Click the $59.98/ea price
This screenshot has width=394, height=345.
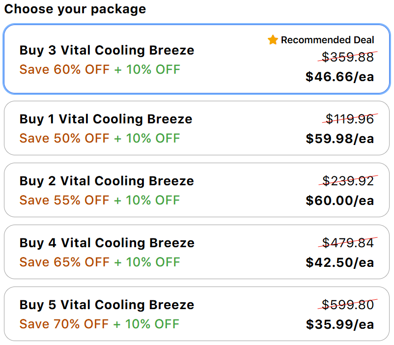tap(340, 139)
